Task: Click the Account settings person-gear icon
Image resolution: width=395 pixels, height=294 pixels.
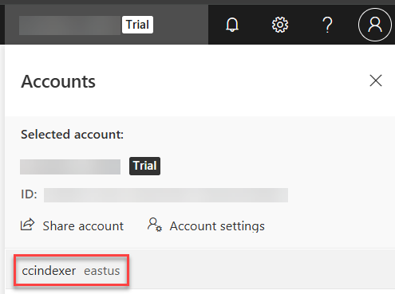Action: 155,225
